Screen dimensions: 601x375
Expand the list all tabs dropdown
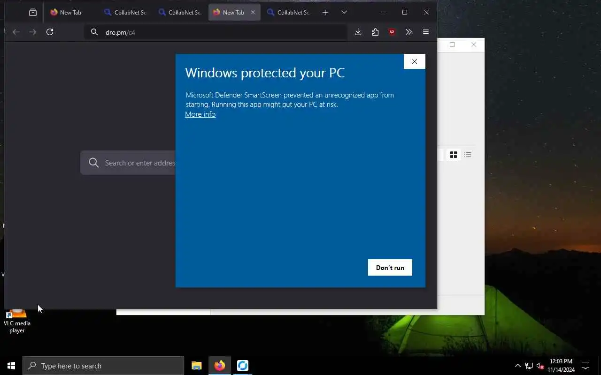344,13
